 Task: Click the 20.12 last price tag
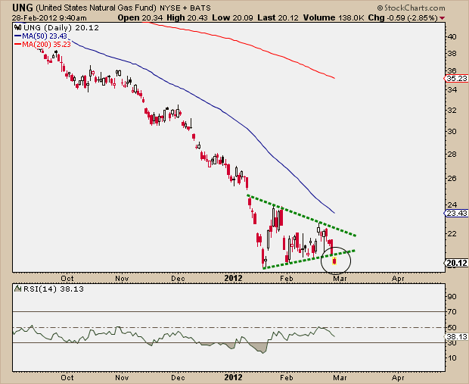[456, 263]
